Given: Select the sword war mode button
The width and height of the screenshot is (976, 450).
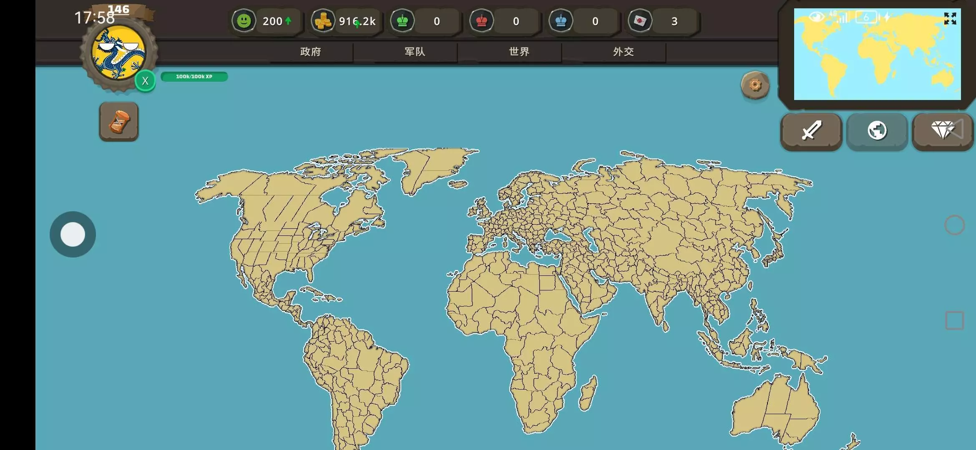Looking at the screenshot, I should [x=811, y=131].
